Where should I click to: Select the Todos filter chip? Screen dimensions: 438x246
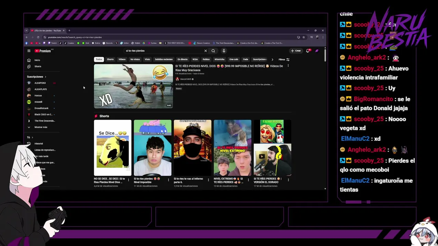tap(99, 59)
